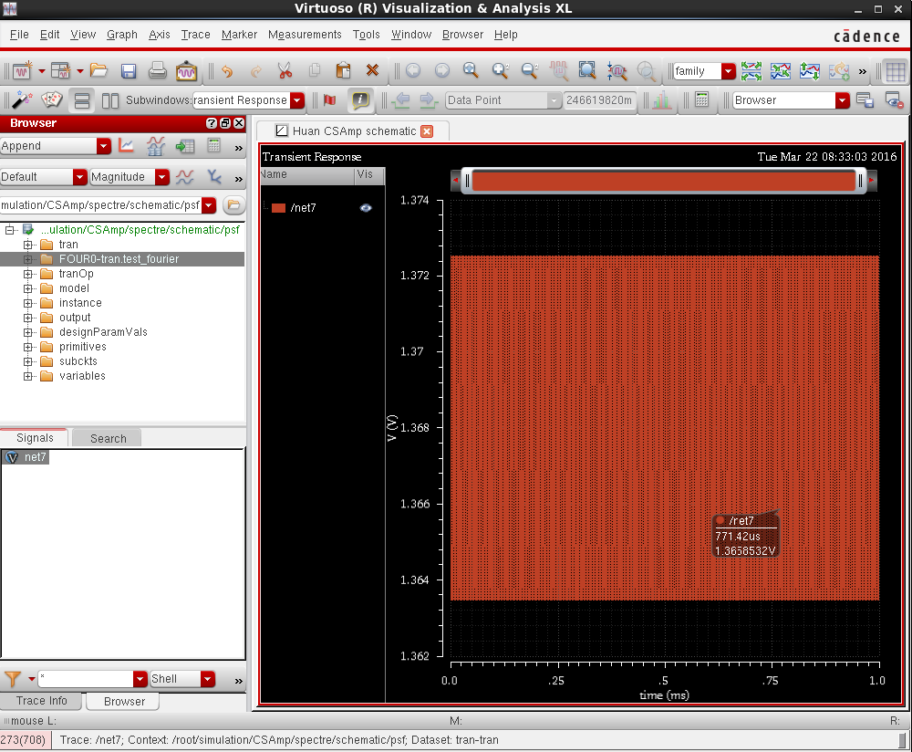Click the send-to-table icon in Browser panel
This screenshot has width=912, height=752.
185,146
